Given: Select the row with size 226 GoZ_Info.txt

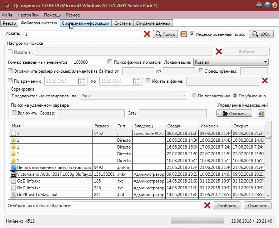Looking at the screenshot, I should [138, 188].
